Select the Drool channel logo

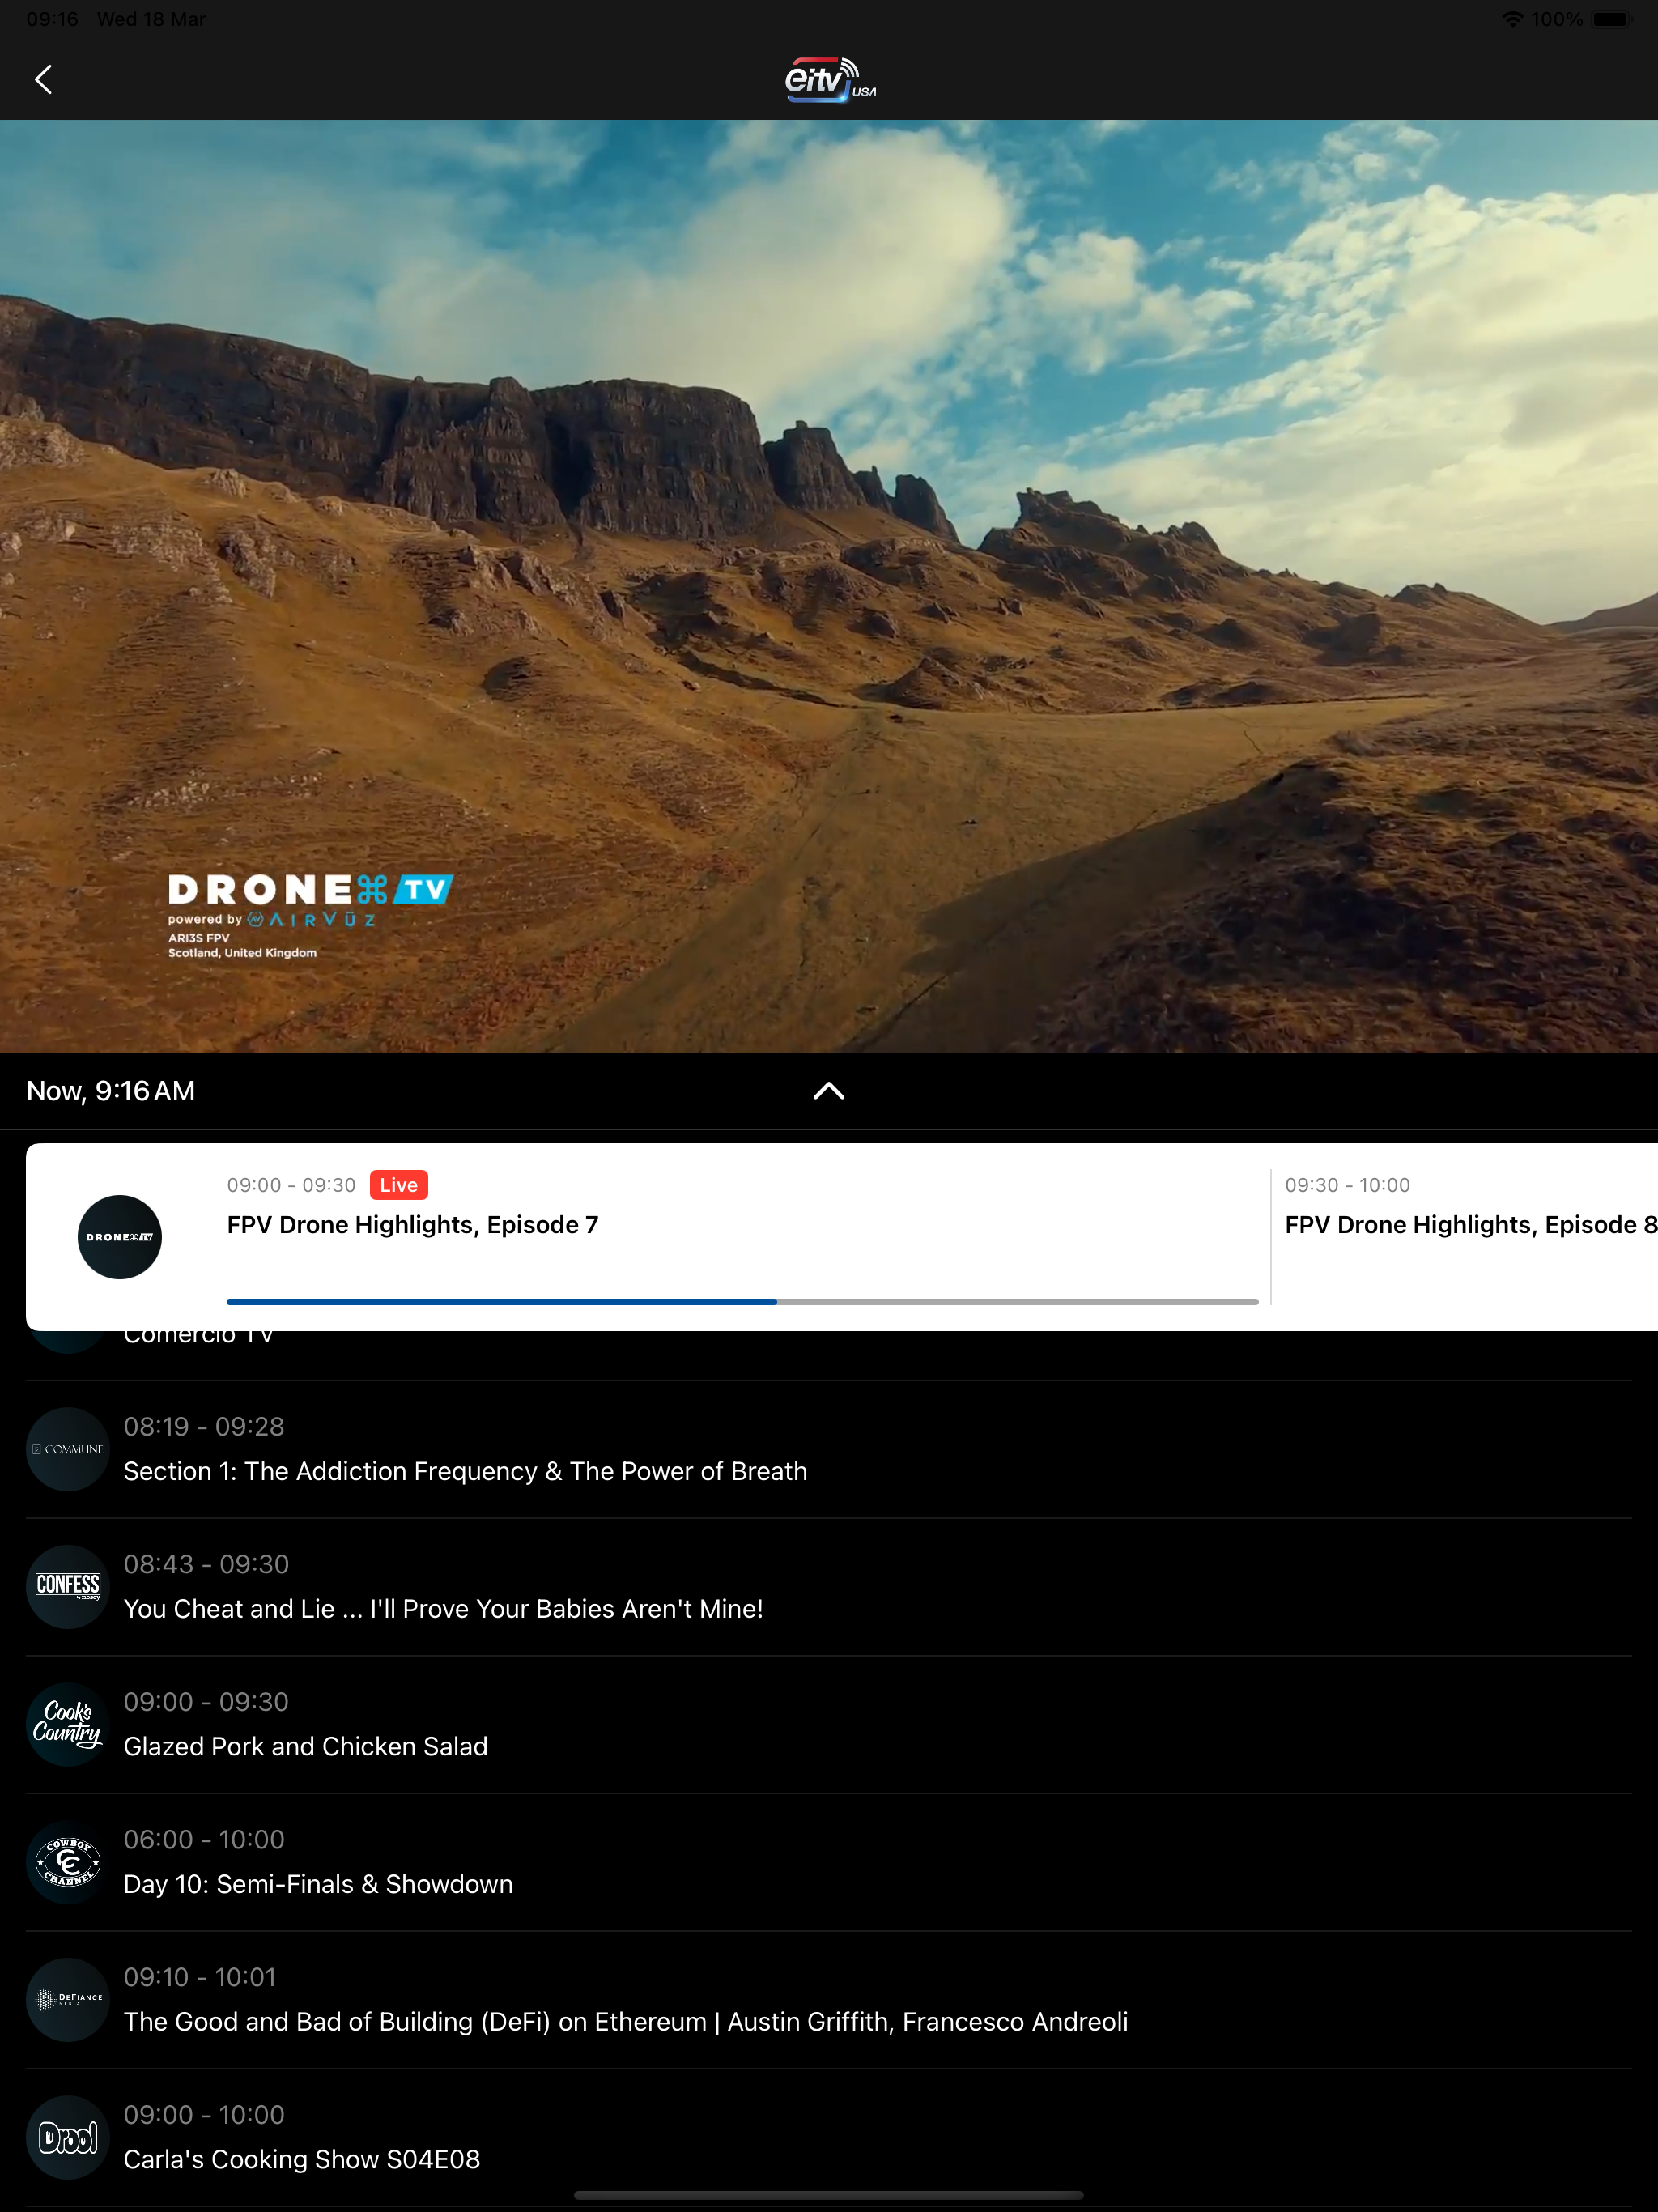pyautogui.click(x=68, y=2137)
